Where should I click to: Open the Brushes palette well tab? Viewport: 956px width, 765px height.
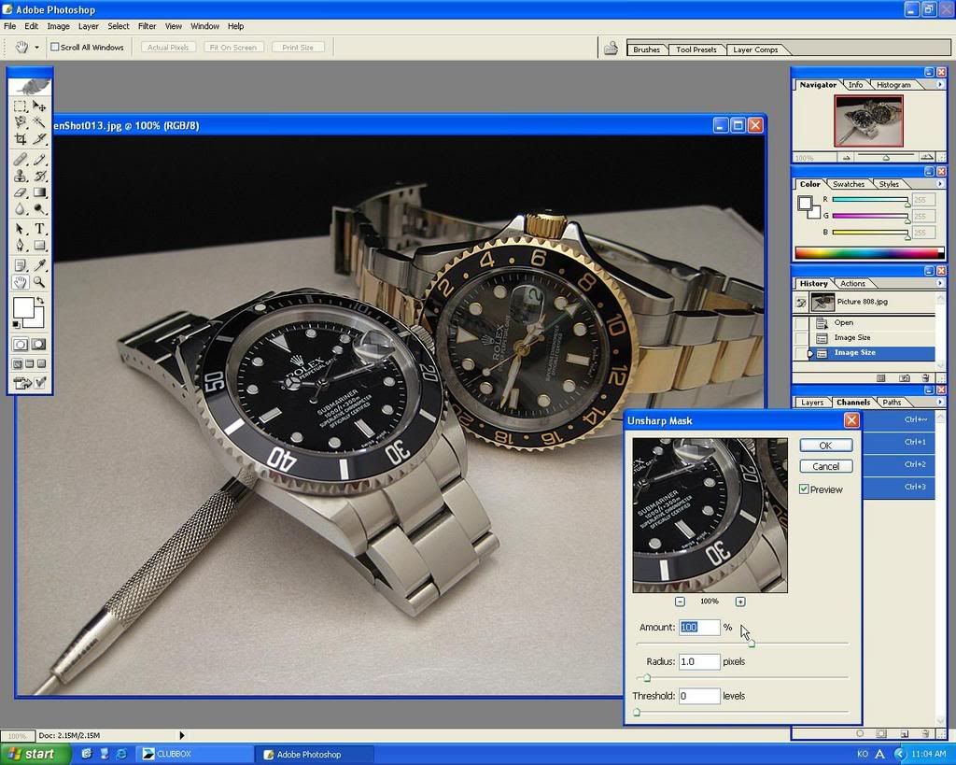[x=646, y=50]
